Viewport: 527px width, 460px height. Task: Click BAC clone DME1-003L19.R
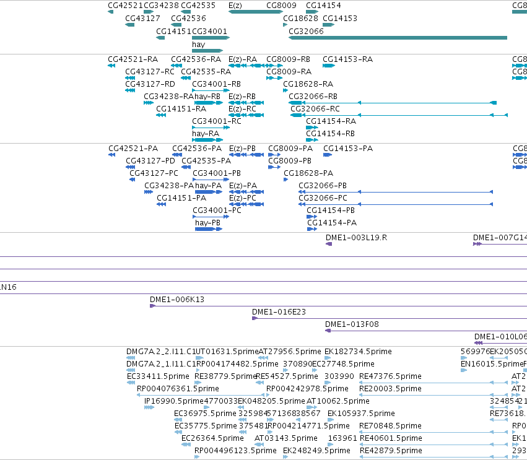[x=356, y=238]
